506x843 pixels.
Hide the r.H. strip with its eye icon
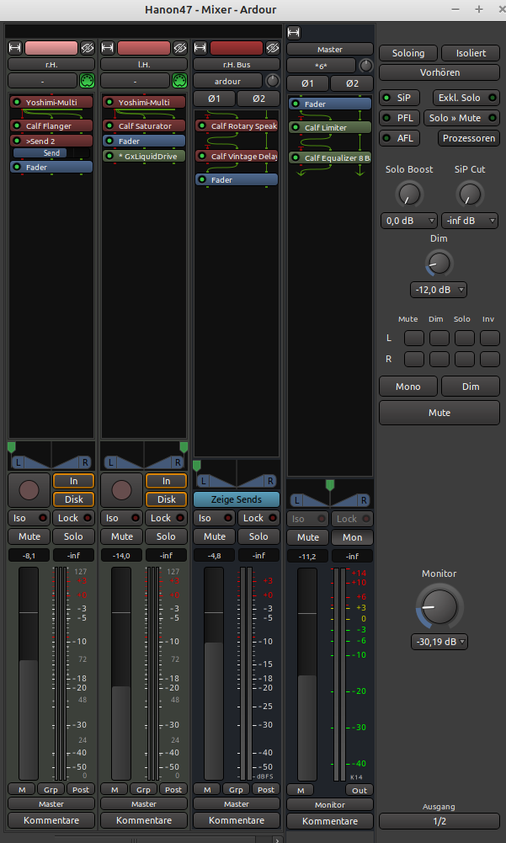click(x=87, y=48)
